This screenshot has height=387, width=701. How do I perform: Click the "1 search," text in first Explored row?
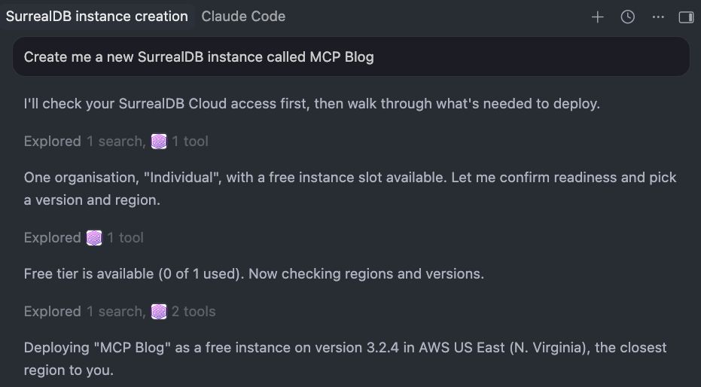click(x=116, y=142)
